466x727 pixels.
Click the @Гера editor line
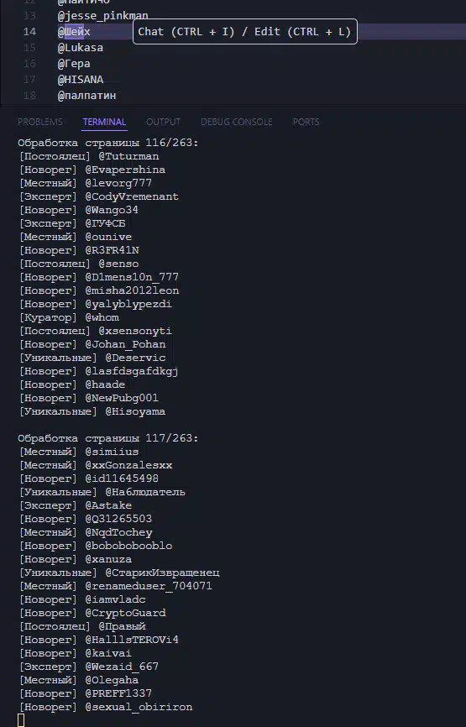(x=74, y=64)
